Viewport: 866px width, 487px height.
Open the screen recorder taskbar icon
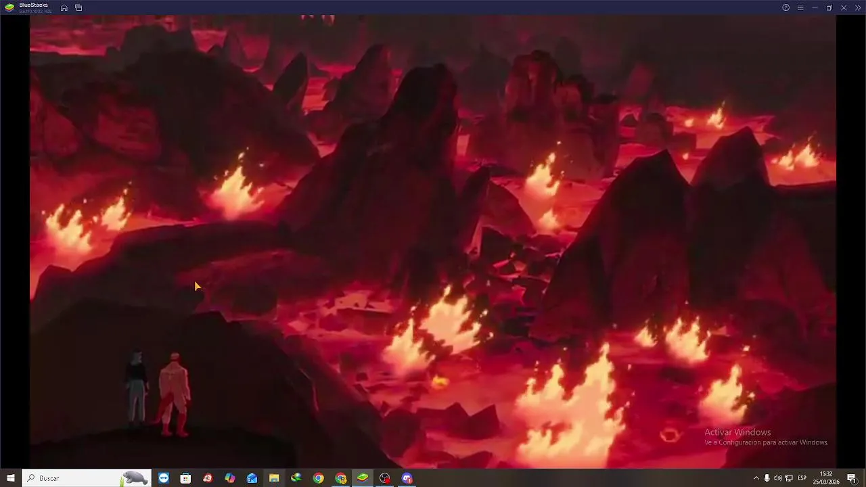click(385, 478)
